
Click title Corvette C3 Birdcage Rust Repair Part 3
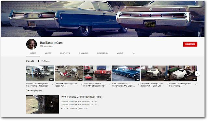[x=180, y=85]
